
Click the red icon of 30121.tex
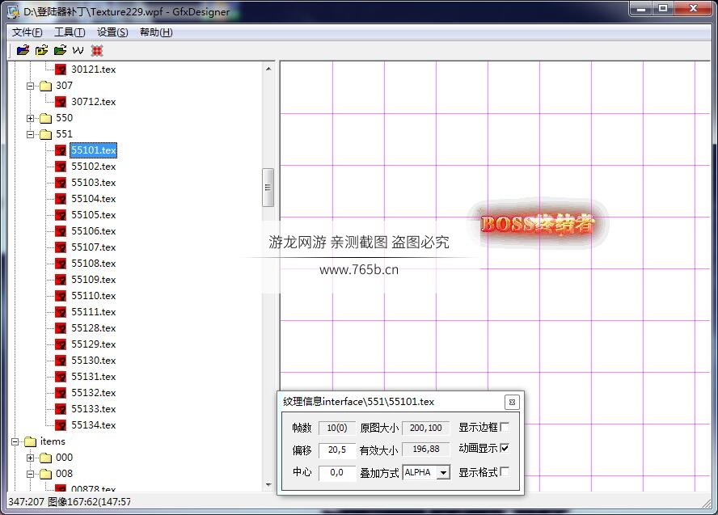(61, 70)
